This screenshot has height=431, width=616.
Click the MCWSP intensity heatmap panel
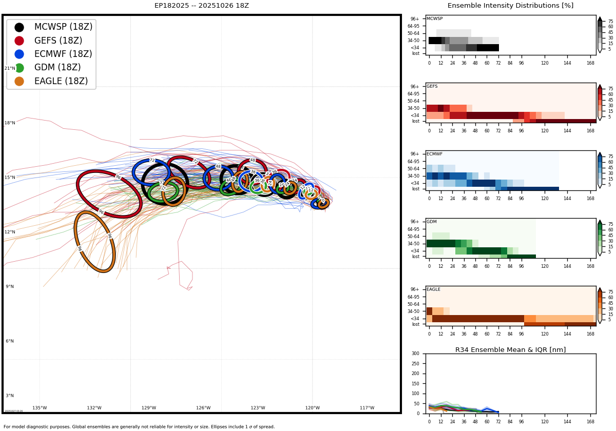(x=510, y=35)
